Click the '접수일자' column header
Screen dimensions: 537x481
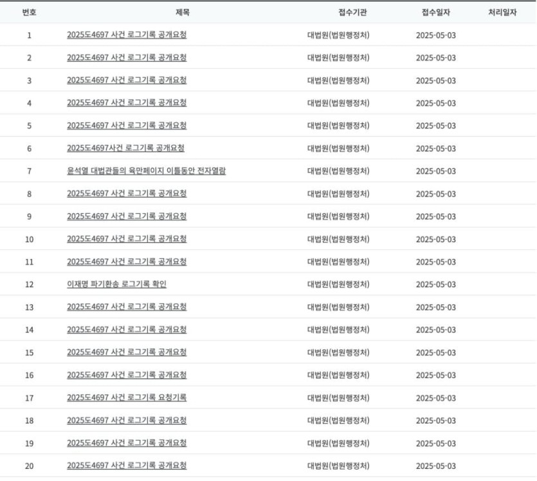pyautogui.click(x=436, y=12)
